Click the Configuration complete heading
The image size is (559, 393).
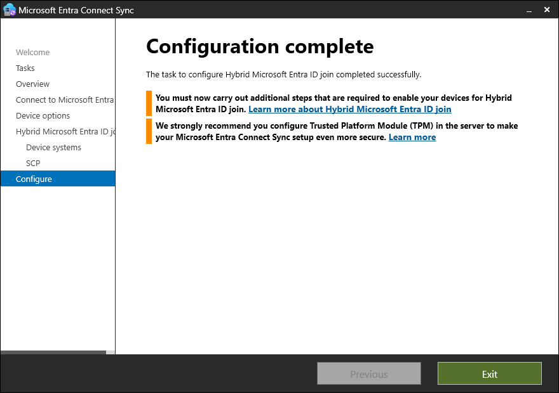[x=260, y=47]
